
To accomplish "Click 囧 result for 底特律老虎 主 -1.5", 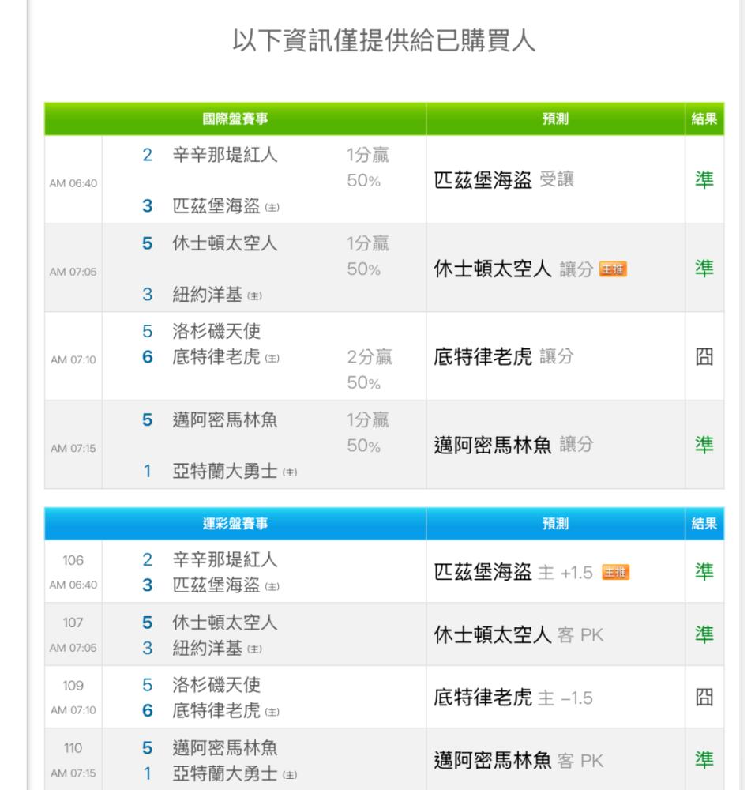I will click(x=704, y=698).
